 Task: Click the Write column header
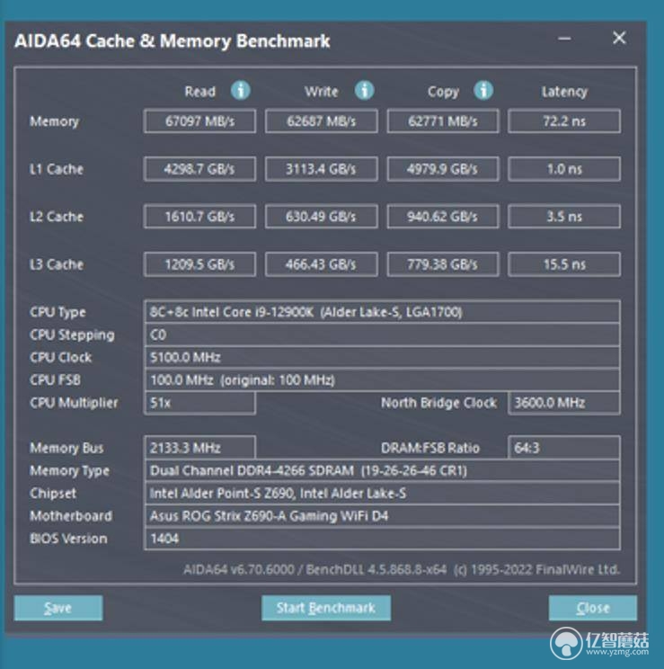click(322, 92)
